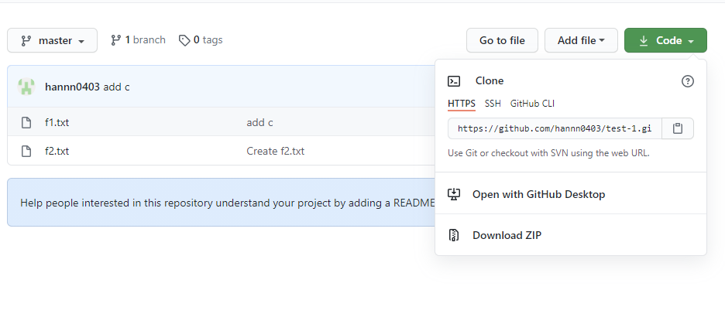Click the hannn0403 avatar image
Viewport: 725px width, 314px height.
coord(26,87)
